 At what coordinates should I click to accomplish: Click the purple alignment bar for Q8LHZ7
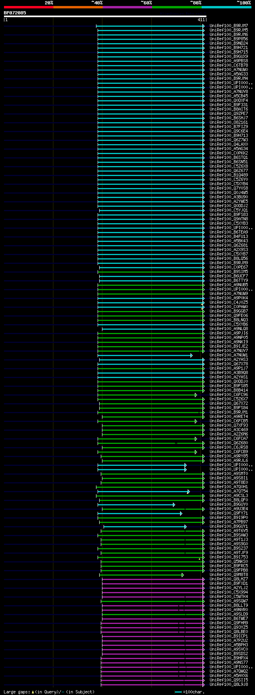click(153, 579)
